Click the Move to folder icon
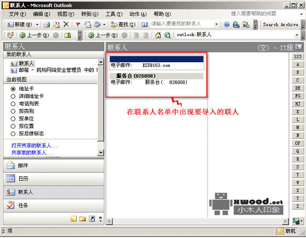Image resolution: width=306 pixels, height=238 pixels. coord(56,24)
